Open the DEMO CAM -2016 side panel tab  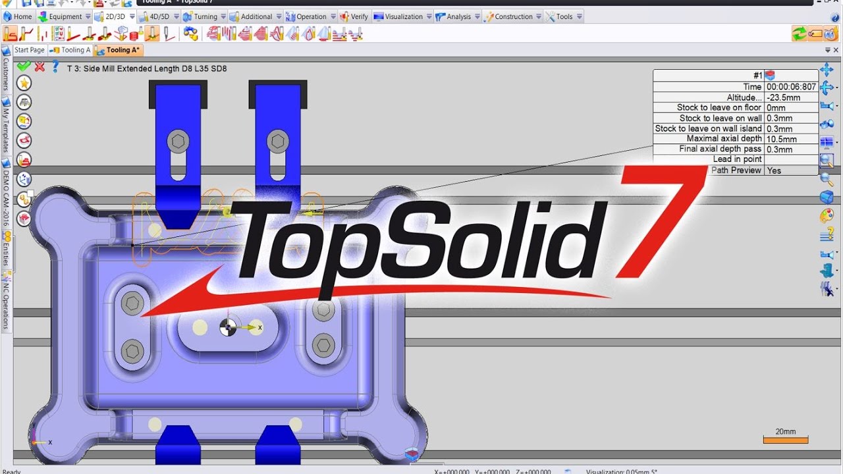pyautogui.click(x=6, y=194)
